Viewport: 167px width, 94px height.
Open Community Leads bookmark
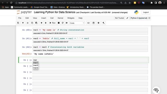(20, 7)
